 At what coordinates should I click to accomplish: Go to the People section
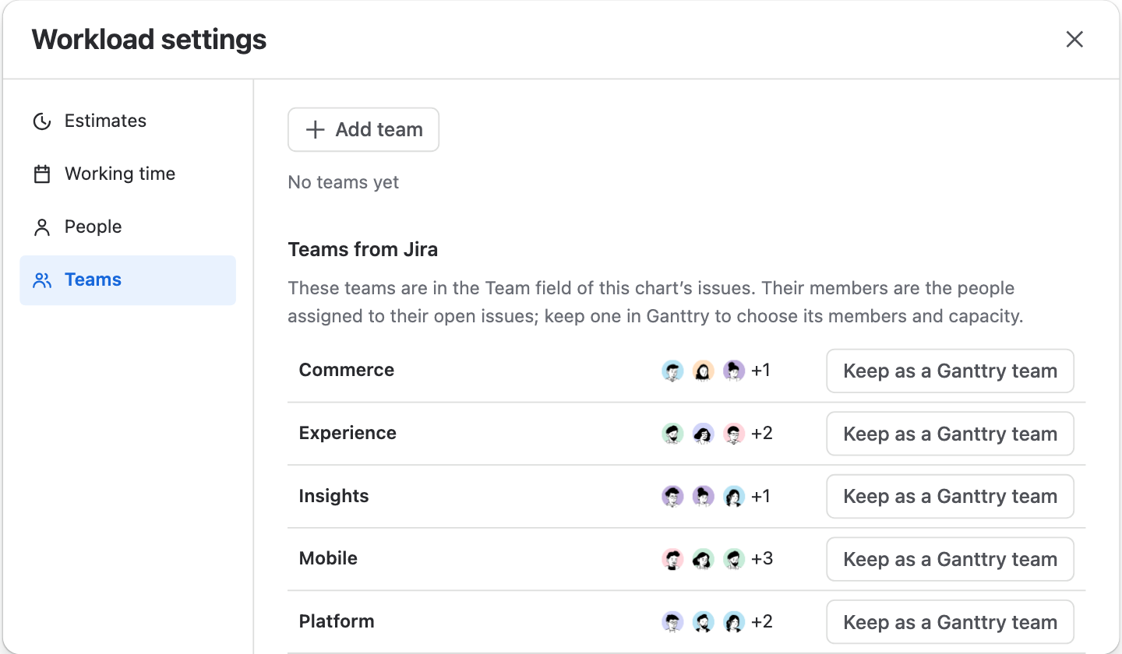pyautogui.click(x=128, y=227)
